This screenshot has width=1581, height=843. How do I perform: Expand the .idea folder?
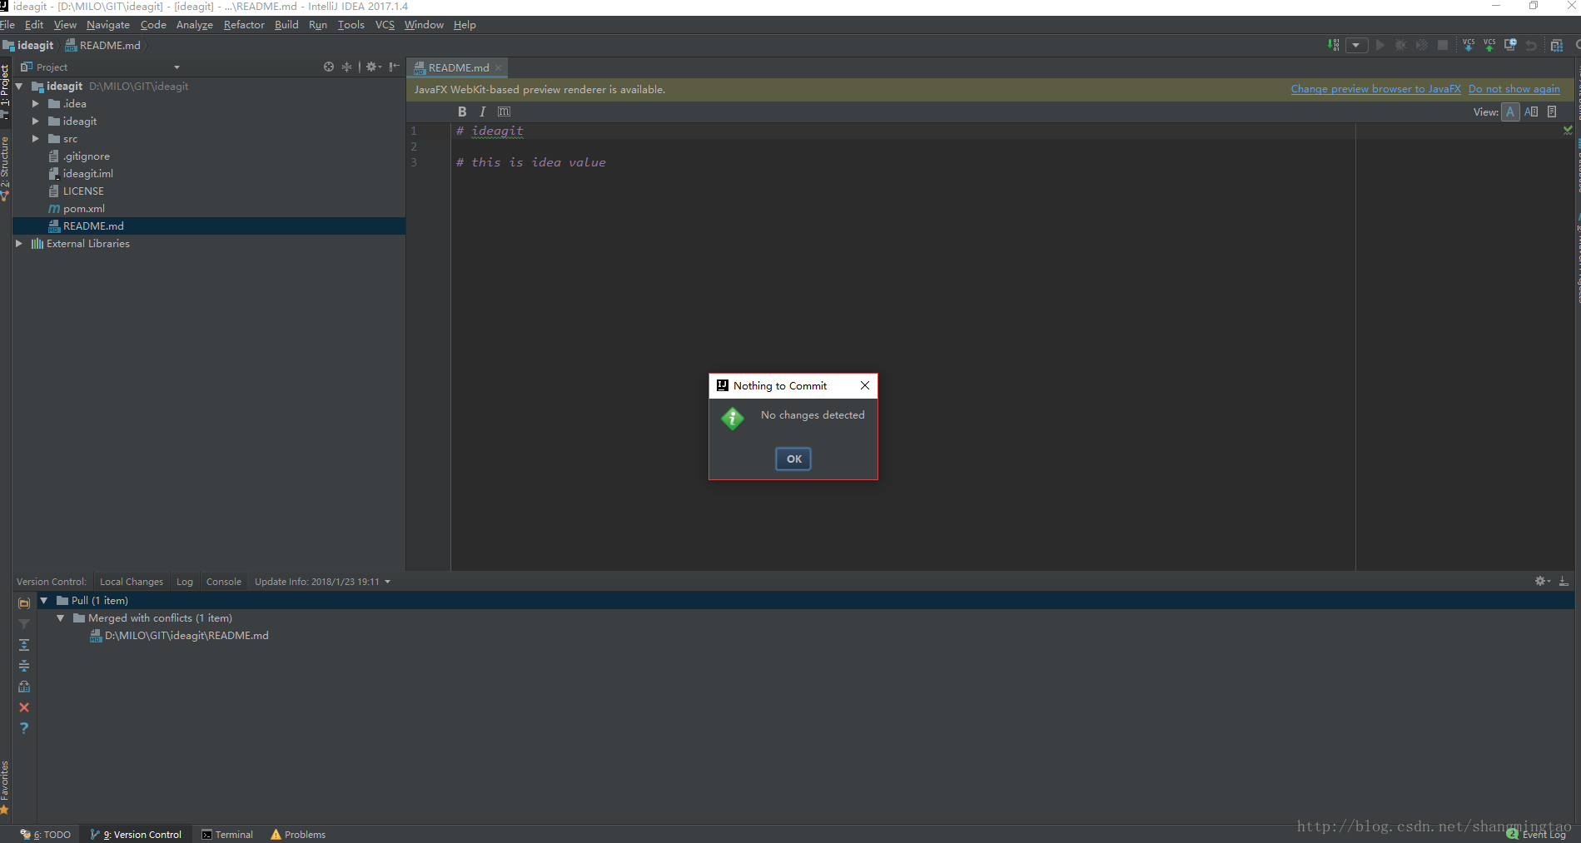(x=36, y=104)
